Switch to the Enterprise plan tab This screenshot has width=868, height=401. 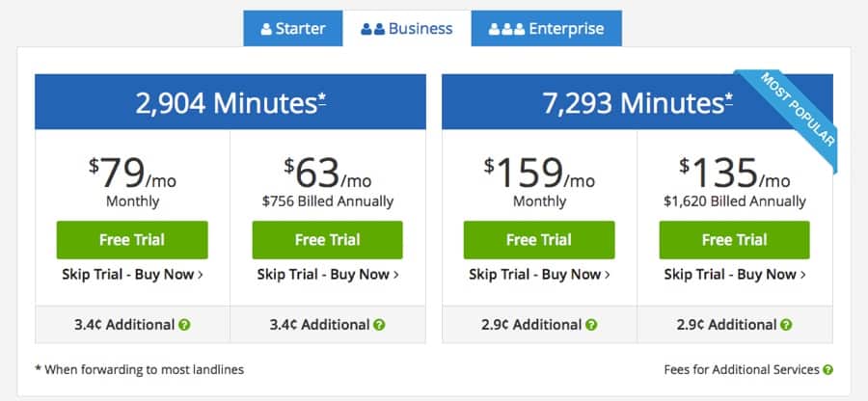547,28
